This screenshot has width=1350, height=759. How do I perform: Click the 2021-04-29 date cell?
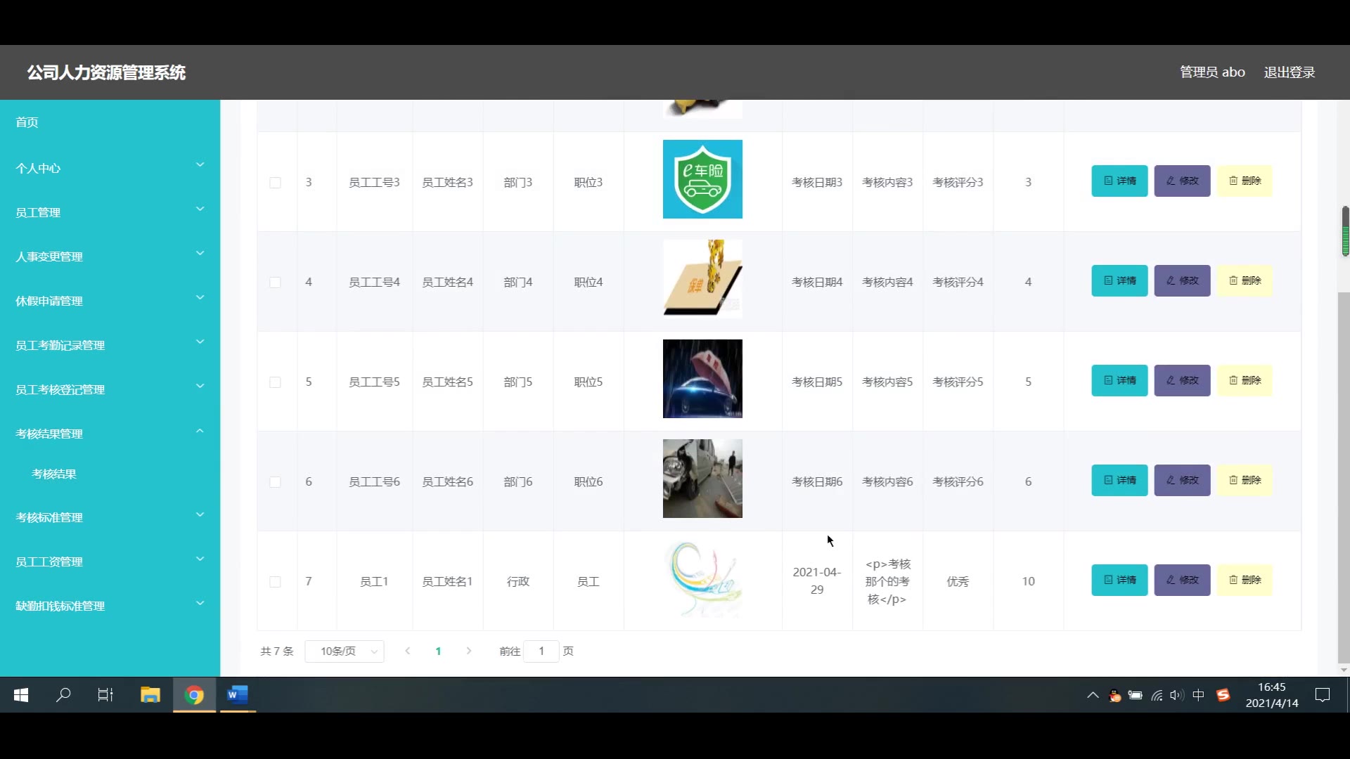click(x=817, y=580)
